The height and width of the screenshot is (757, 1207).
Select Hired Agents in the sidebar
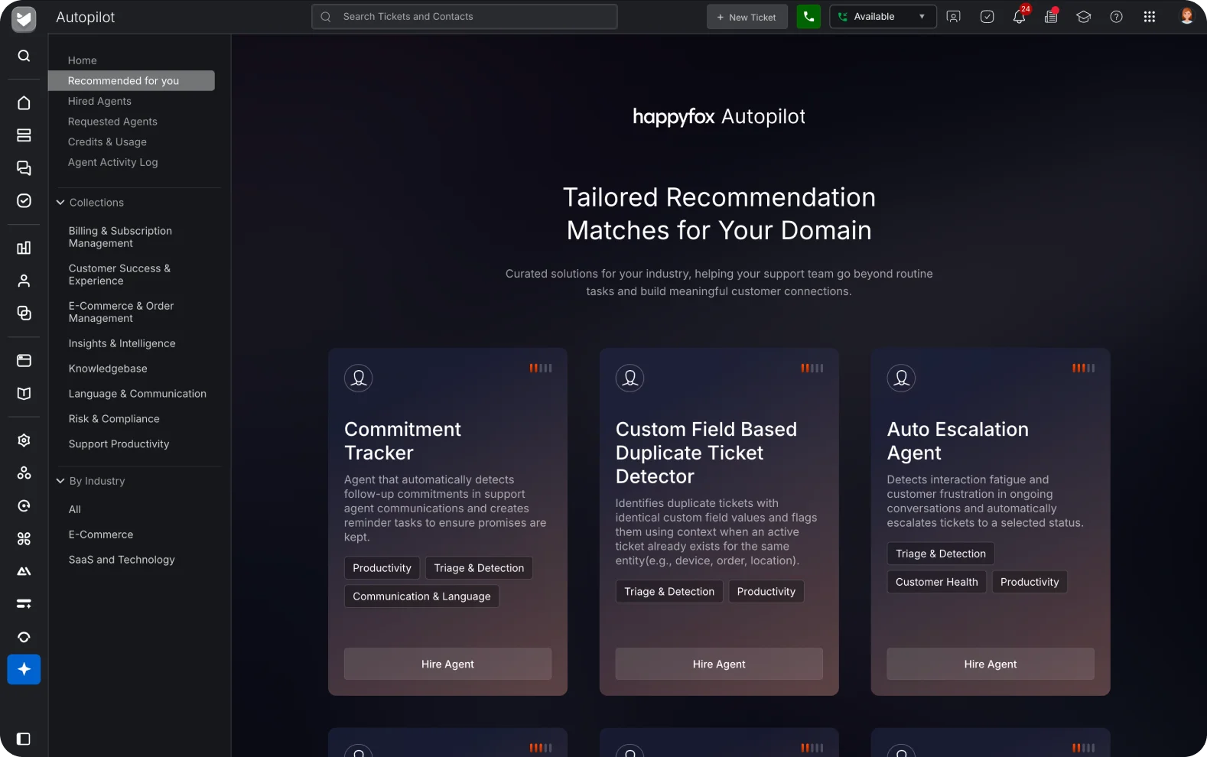pyautogui.click(x=99, y=101)
